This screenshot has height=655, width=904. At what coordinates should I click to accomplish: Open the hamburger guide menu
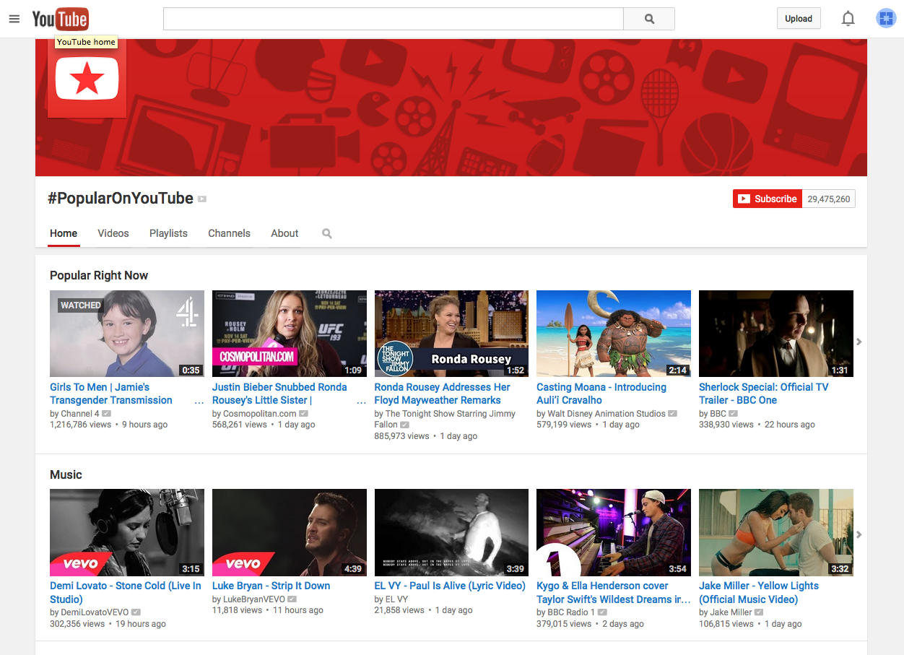click(x=14, y=19)
